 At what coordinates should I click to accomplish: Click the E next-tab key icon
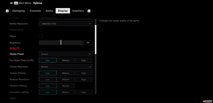click(89, 11)
